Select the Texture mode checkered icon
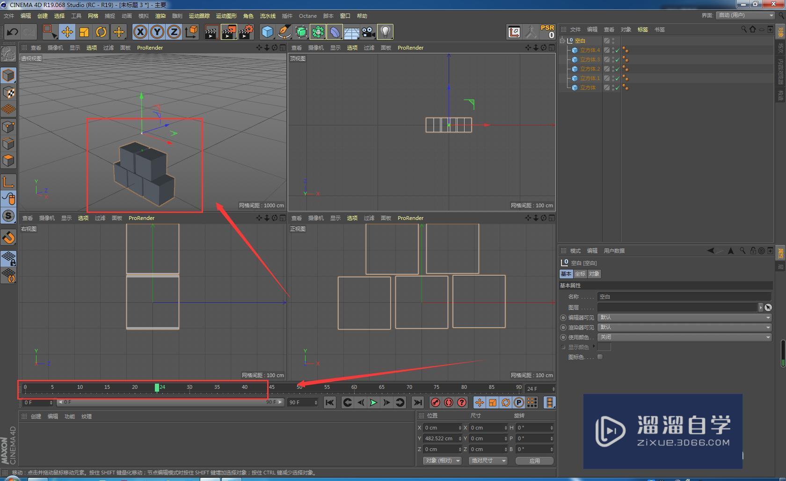The width and height of the screenshot is (786, 481). (8, 93)
